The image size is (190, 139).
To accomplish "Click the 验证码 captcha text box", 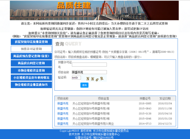I will (76, 77).
